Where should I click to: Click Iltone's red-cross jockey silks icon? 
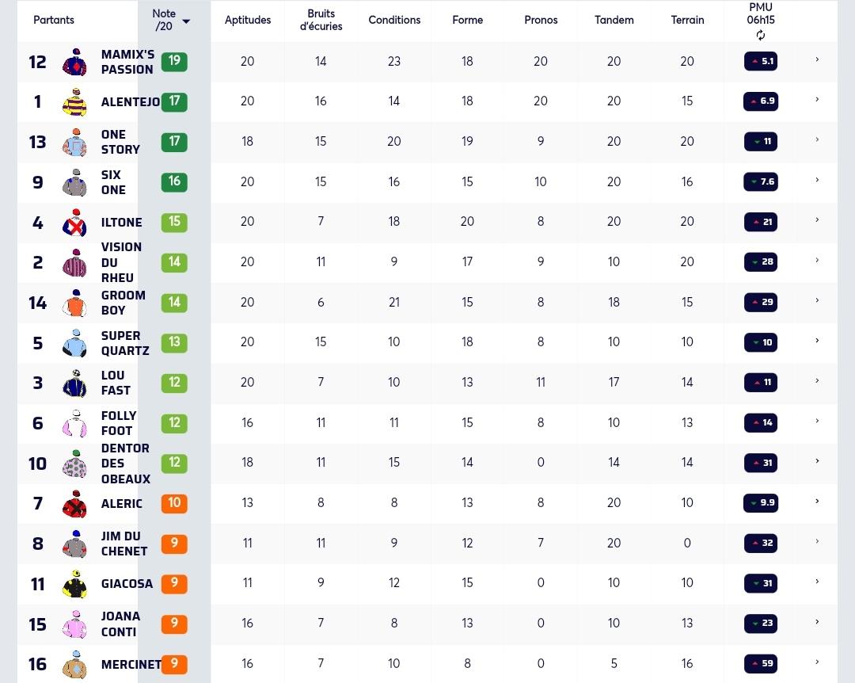(x=74, y=222)
